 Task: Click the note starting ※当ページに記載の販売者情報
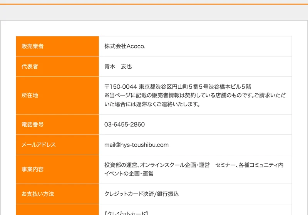195,100
